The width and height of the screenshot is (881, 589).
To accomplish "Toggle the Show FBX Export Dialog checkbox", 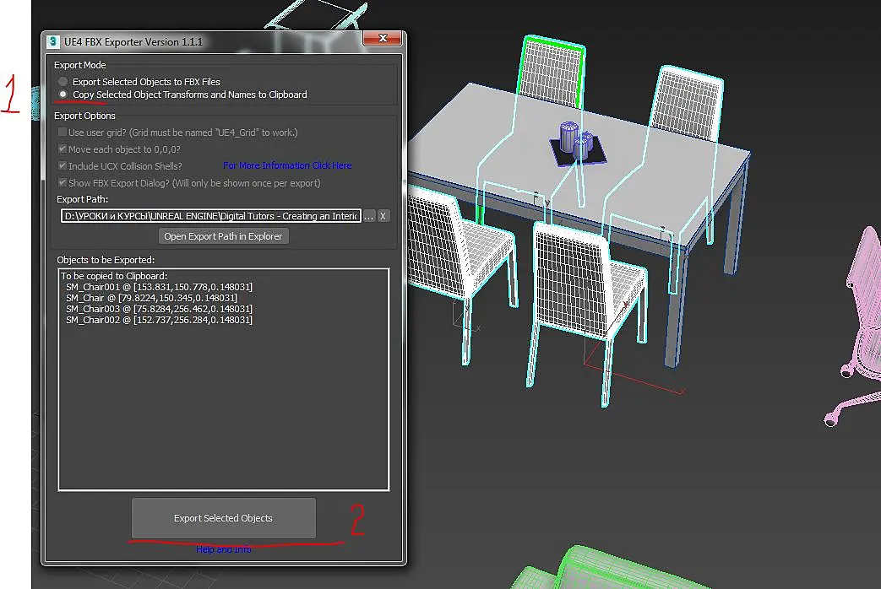I will [63, 182].
